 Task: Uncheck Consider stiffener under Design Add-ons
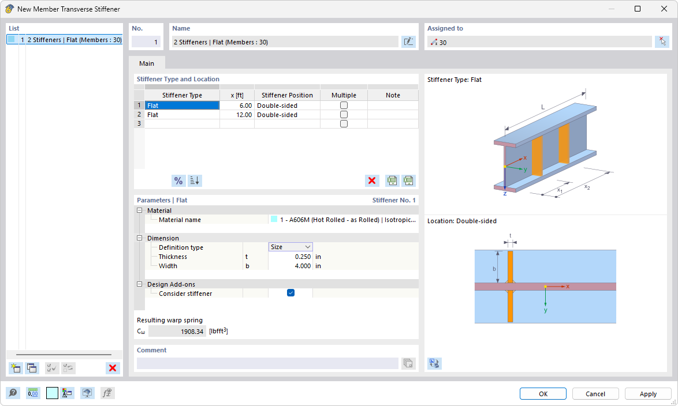click(290, 292)
